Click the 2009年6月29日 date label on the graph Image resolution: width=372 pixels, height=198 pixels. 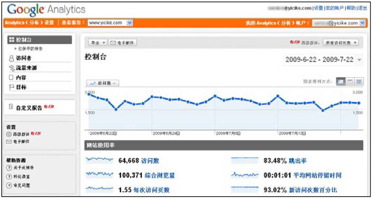pyautogui.click(x=166, y=134)
